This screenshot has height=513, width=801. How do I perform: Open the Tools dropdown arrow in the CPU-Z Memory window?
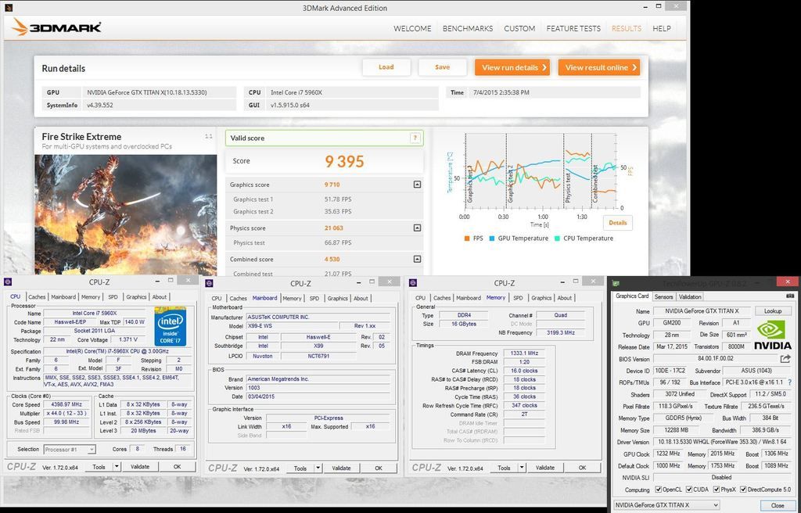pos(522,468)
